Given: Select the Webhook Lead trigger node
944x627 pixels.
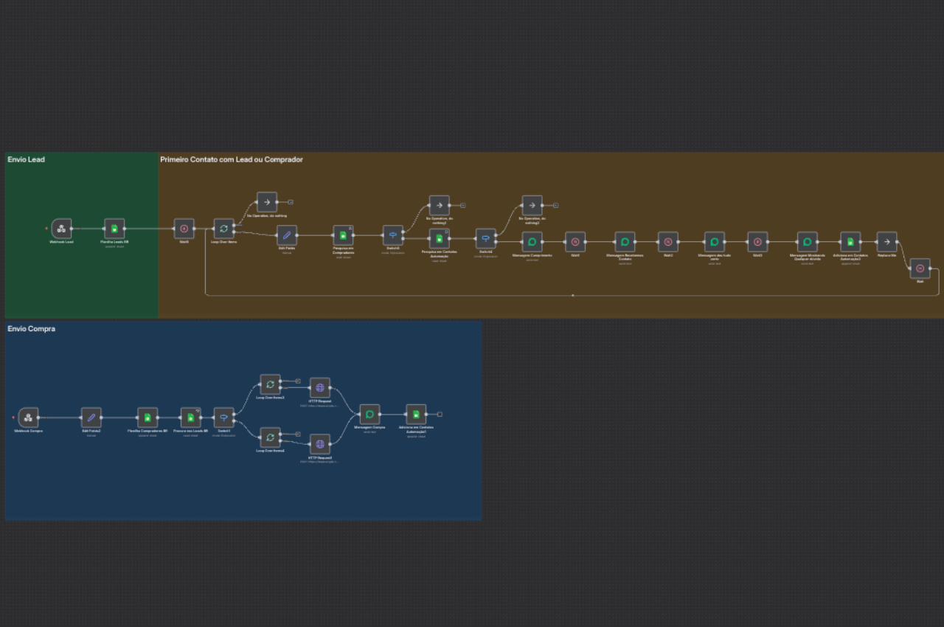Looking at the screenshot, I should [x=62, y=229].
